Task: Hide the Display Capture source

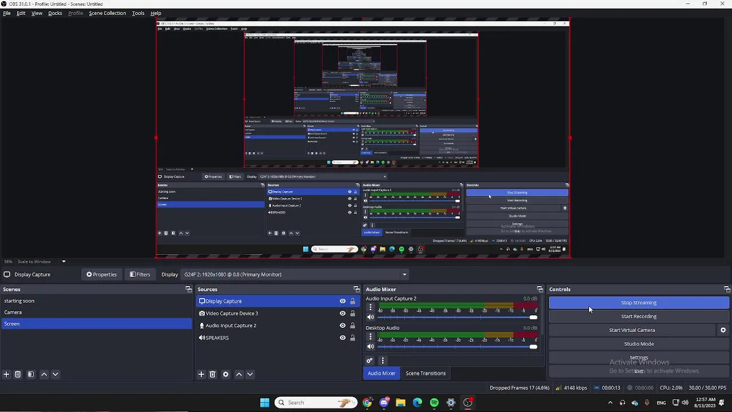Action: [343, 301]
